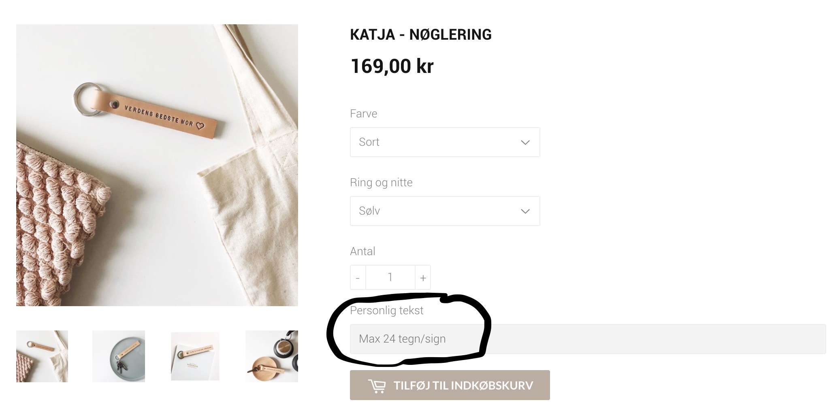Select the first thumbnail with tote bag
This screenshot has width=840, height=409.
42,356
